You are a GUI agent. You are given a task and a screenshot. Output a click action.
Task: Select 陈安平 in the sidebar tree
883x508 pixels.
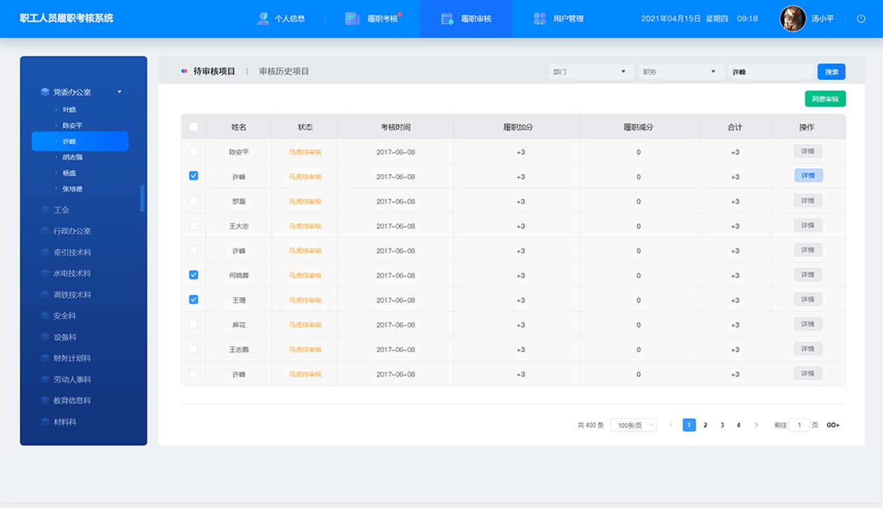coord(72,126)
